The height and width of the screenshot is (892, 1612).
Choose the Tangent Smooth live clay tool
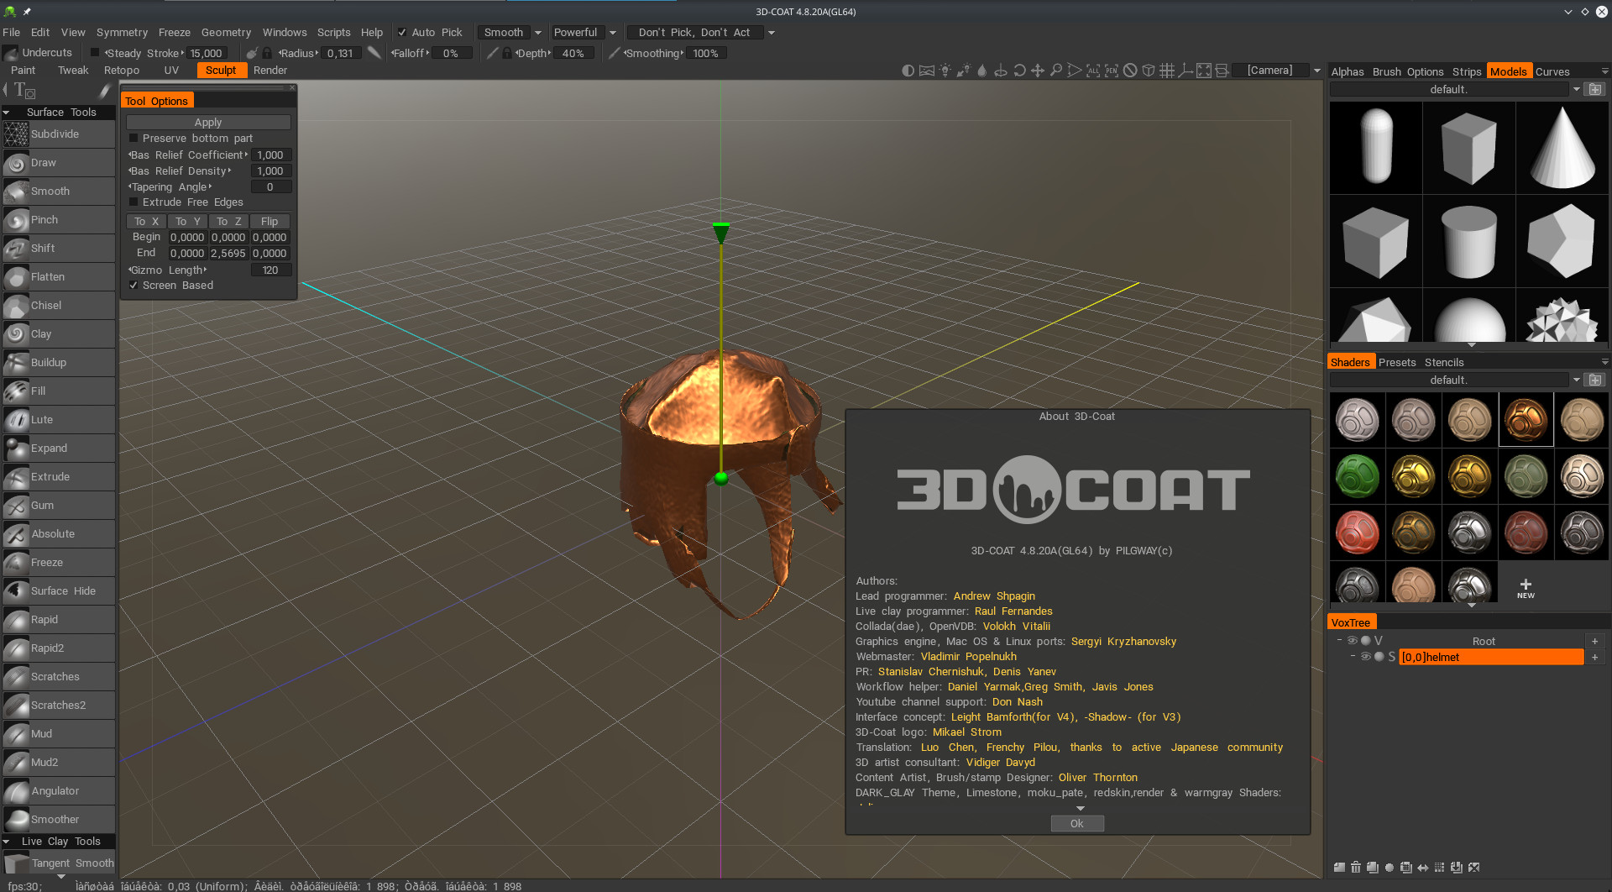tap(59, 863)
